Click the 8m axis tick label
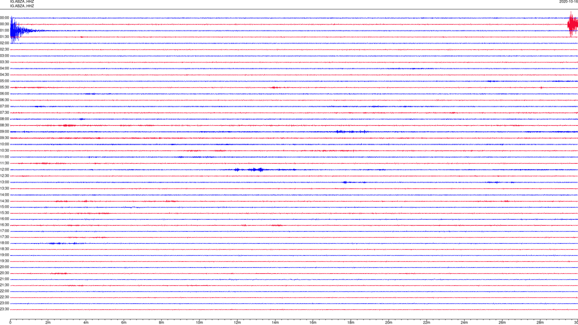The height and width of the screenshot is (325, 578). (x=161, y=323)
